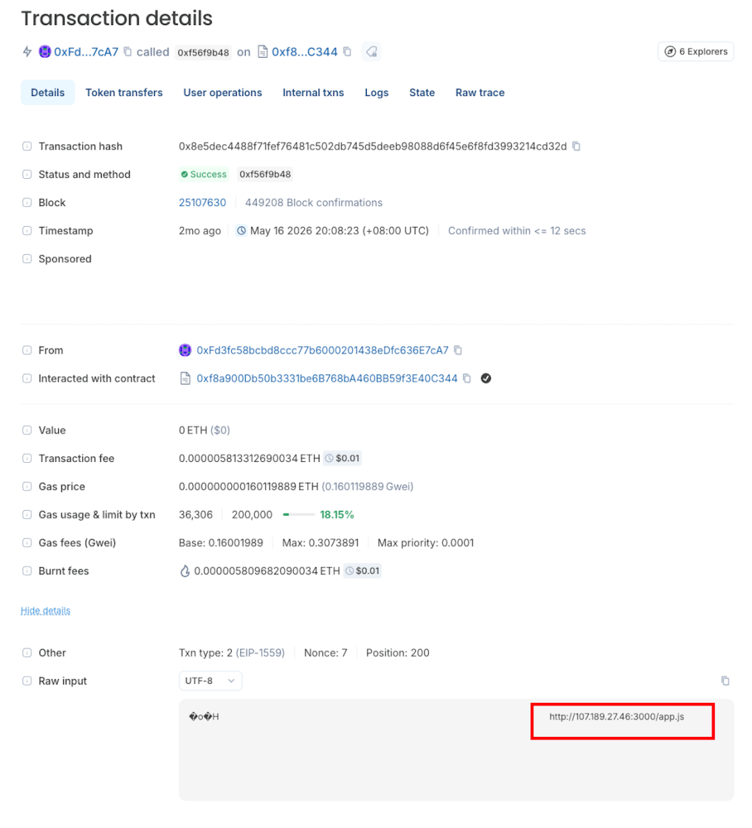
Task: Open full From address link
Action: coord(322,350)
